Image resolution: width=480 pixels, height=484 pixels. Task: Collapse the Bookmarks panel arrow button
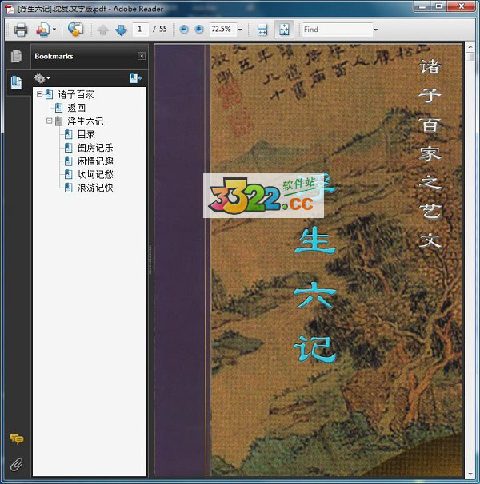click(142, 56)
